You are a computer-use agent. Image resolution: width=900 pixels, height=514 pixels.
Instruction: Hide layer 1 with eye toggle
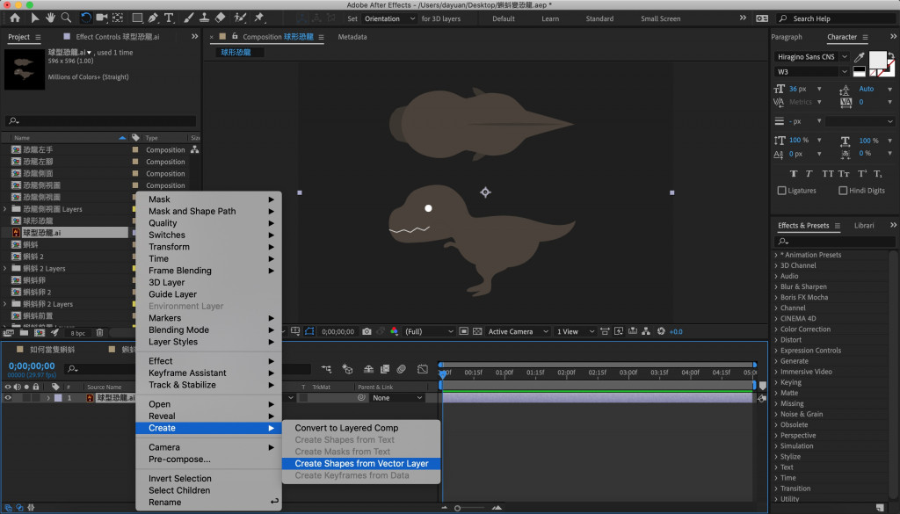[x=9, y=398]
